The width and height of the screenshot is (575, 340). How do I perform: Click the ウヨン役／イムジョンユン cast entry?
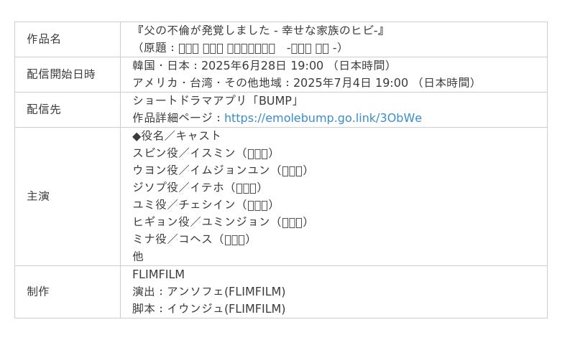[x=220, y=170]
